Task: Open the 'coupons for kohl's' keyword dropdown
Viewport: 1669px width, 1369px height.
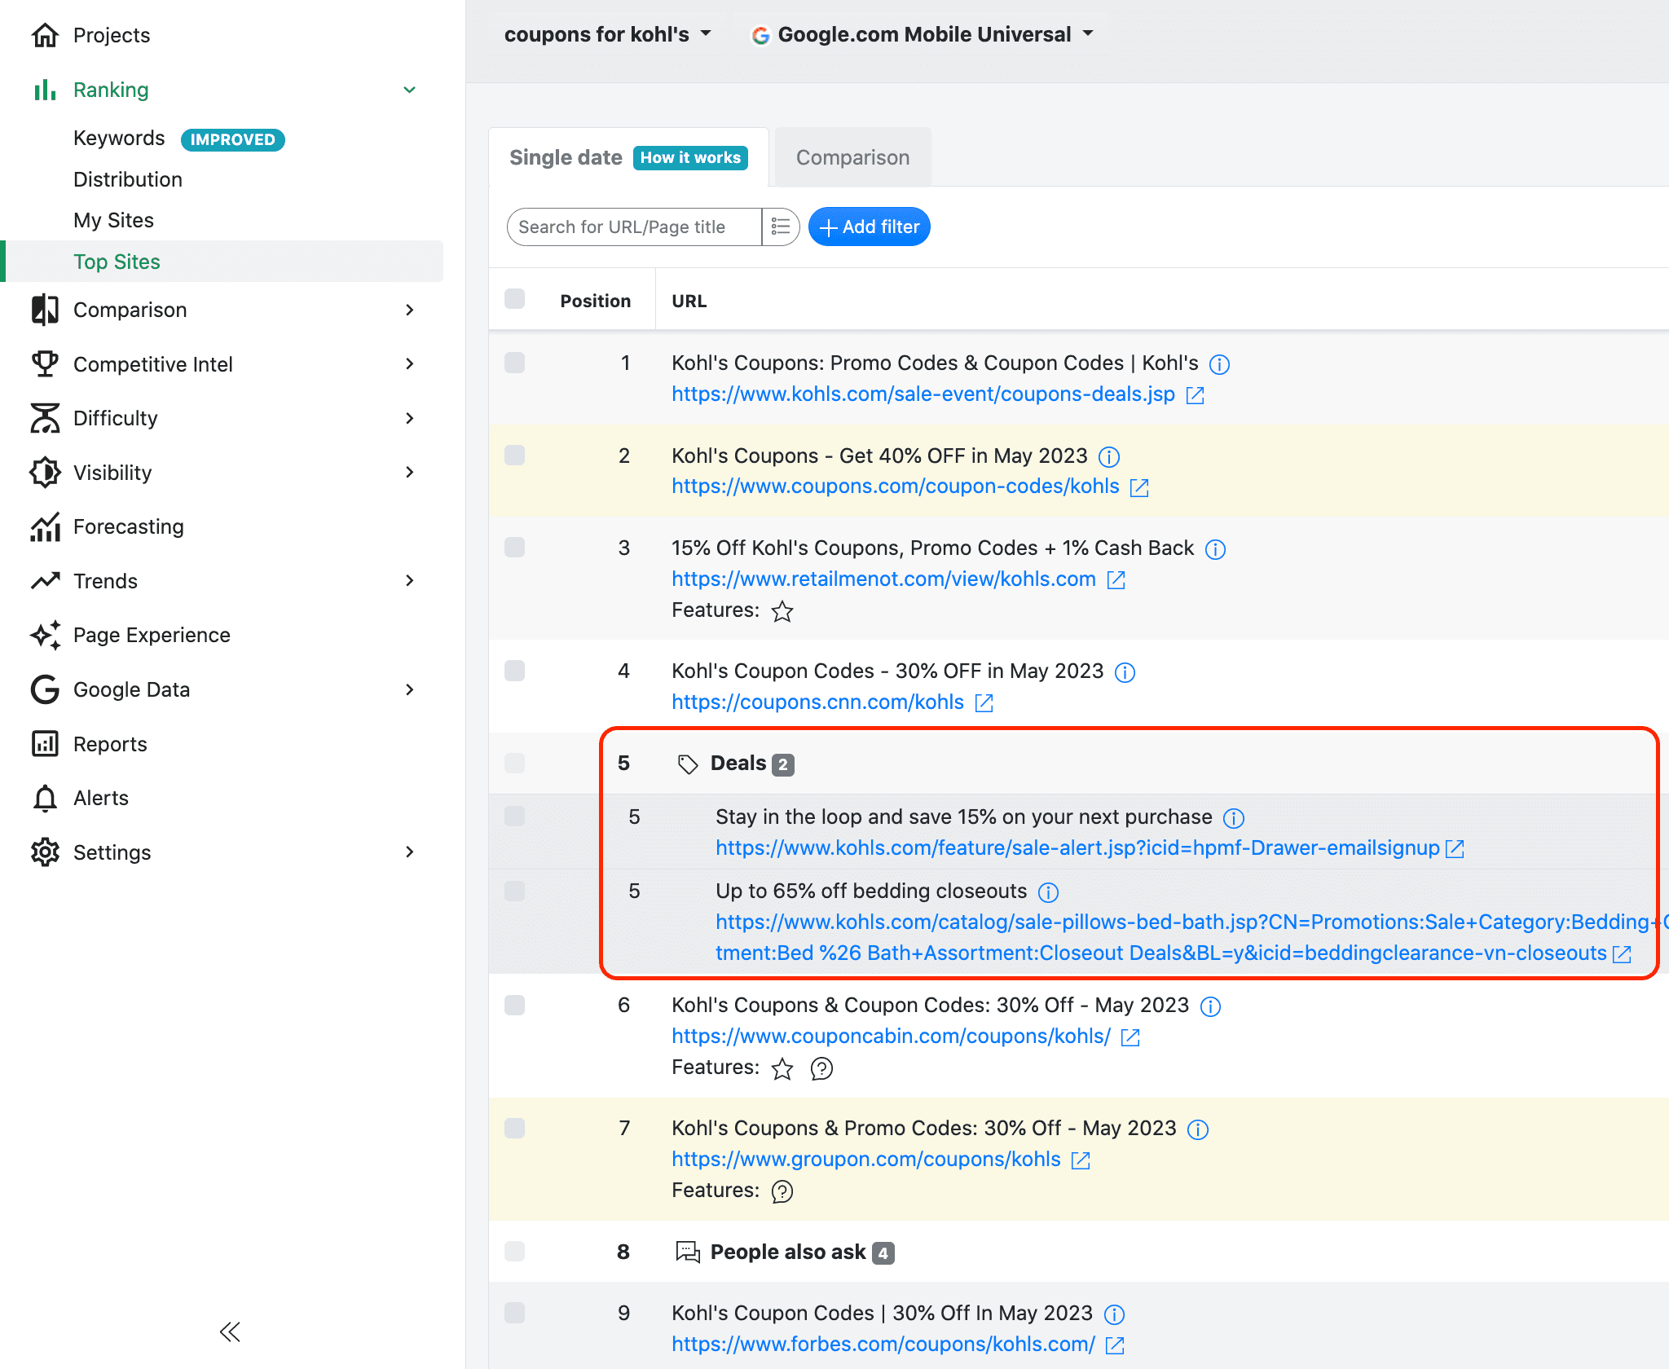Action: point(608,34)
